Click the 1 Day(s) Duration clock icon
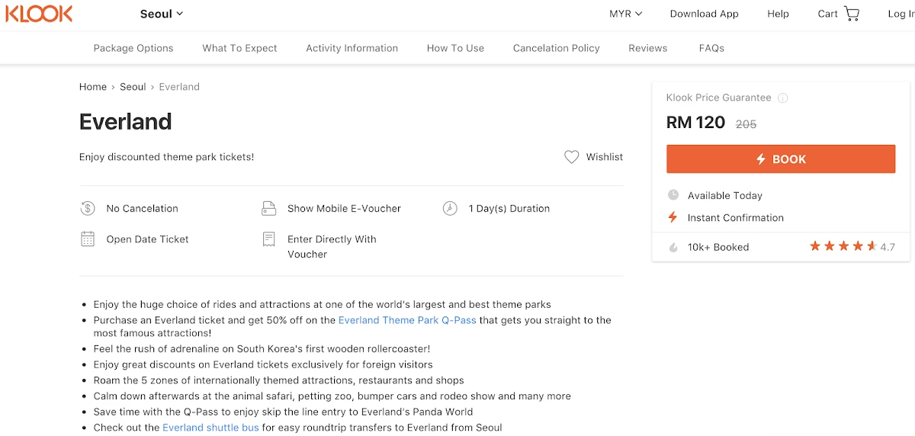The image size is (915, 436). pyautogui.click(x=450, y=208)
